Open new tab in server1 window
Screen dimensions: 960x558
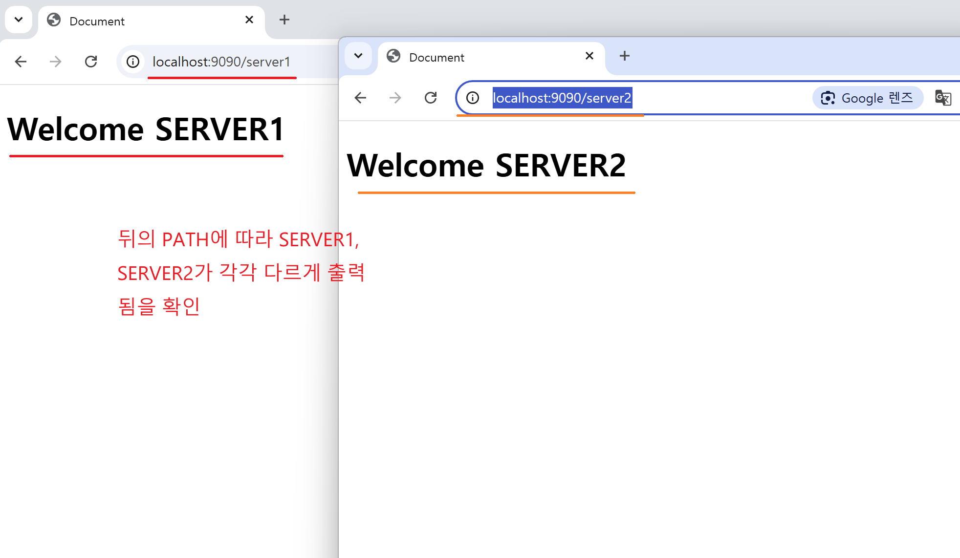coord(284,20)
